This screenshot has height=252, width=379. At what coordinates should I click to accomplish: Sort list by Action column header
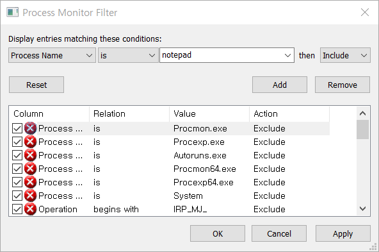[x=289, y=113]
